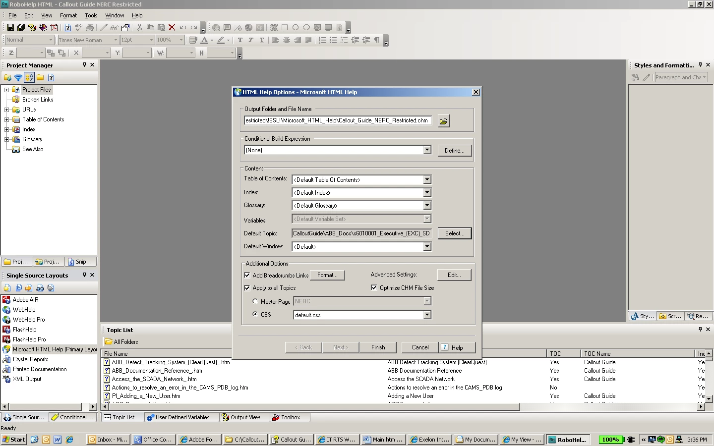Open Conditional Build Expression dropdown
The height and width of the screenshot is (446, 714).
427,150
